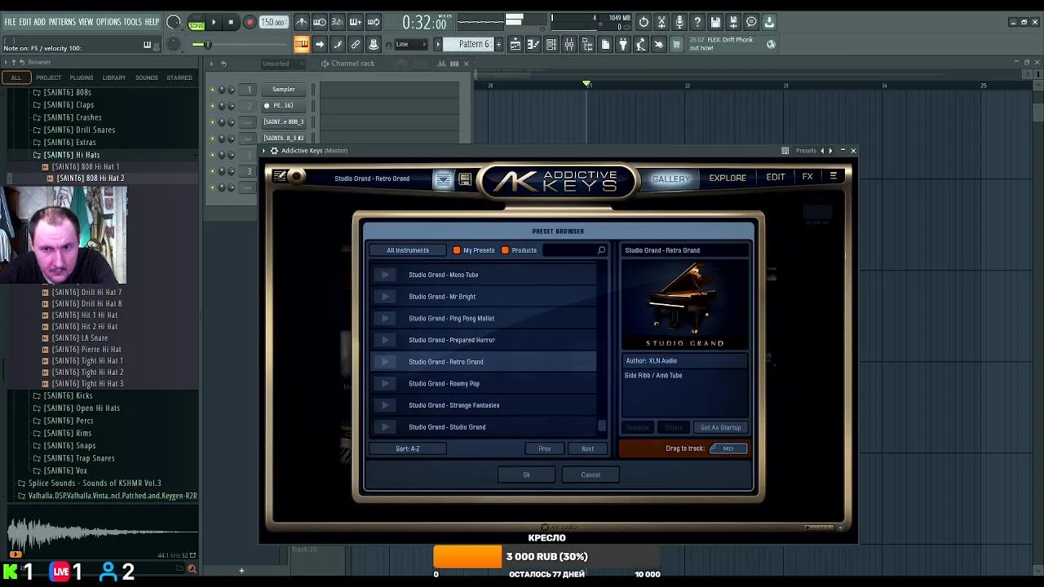Viewport: 1044px width, 587px height.
Task: Open the plugin picker plug icon
Action: pos(623,44)
